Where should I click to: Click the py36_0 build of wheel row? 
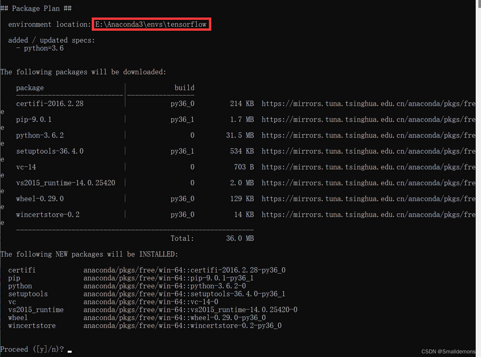183,199
